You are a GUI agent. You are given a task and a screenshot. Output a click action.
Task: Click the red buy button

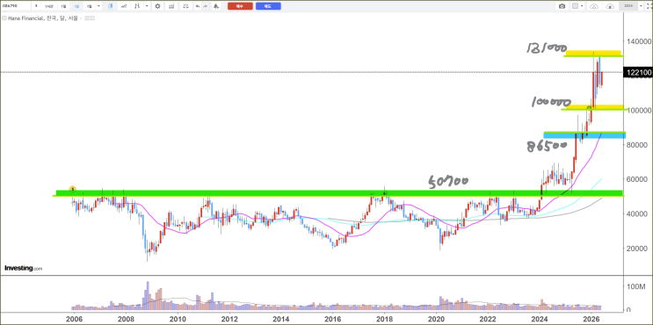240,6
